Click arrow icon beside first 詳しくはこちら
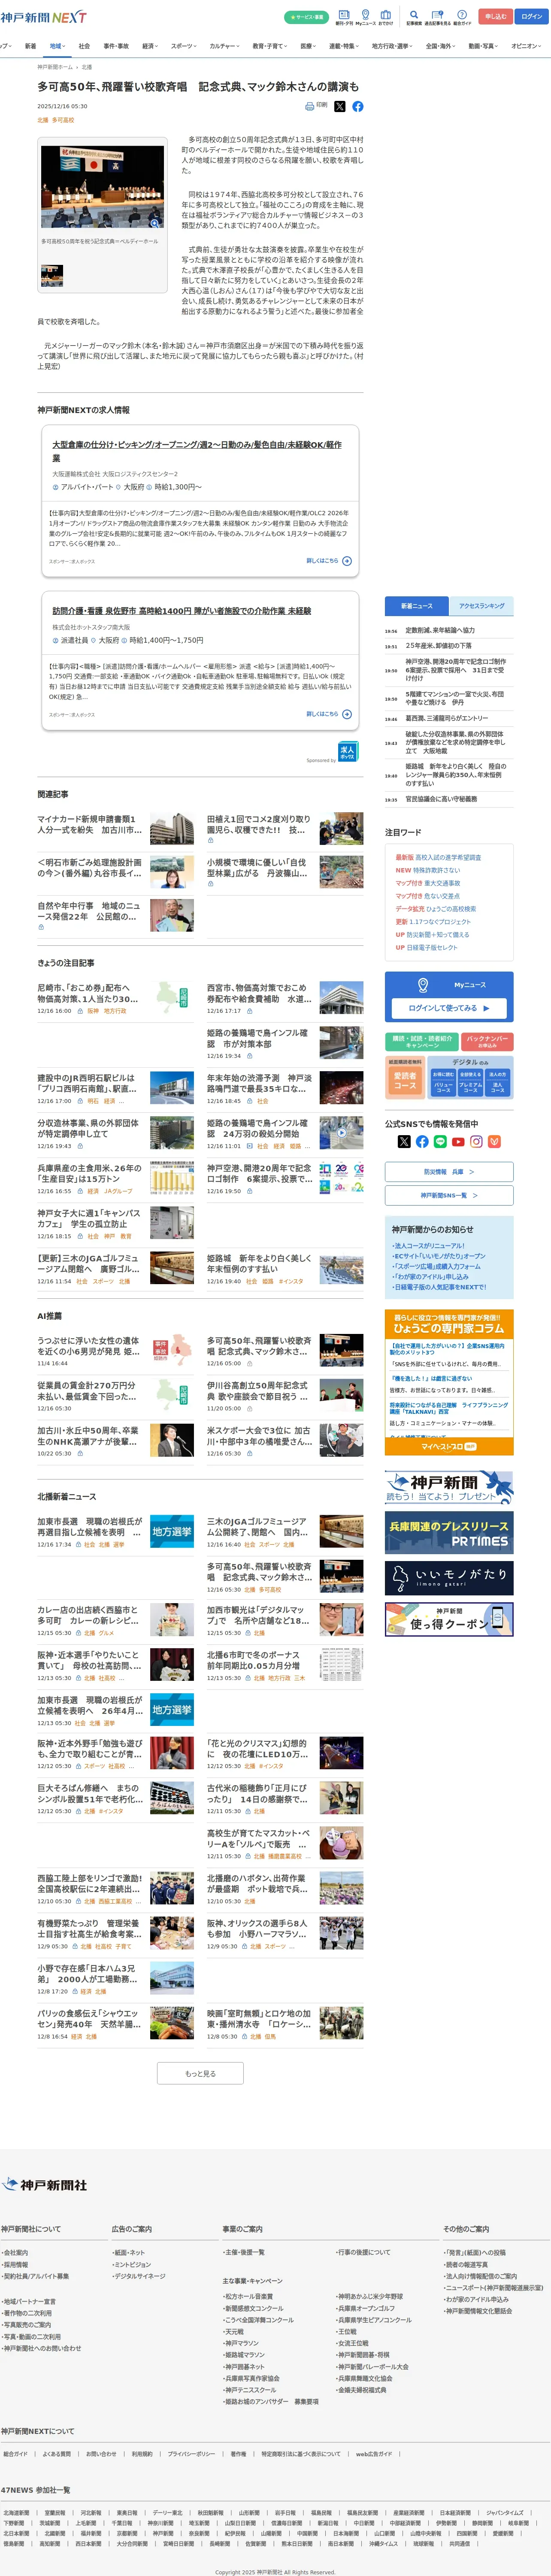This screenshot has height=2576, width=551. pos(347,561)
